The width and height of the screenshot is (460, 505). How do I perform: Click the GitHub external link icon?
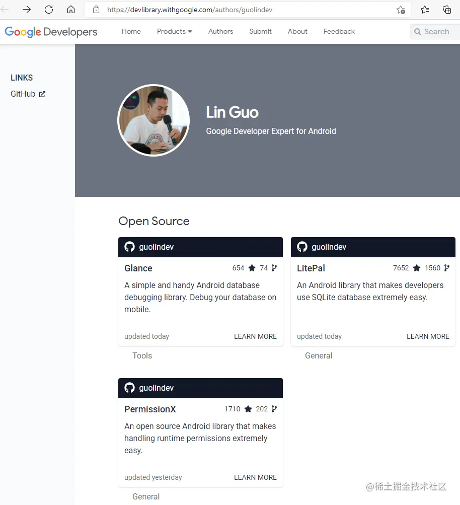pyautogui.click(x=42, y=94)
